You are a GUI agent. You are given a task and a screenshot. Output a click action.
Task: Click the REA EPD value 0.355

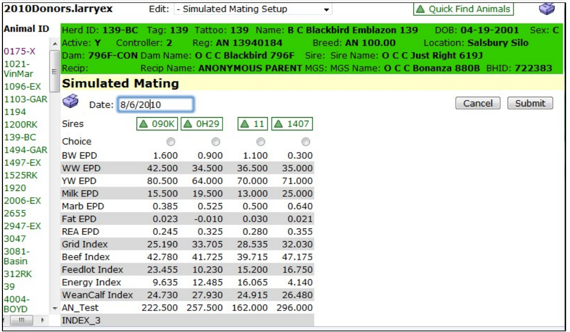(x=300, y=232)
